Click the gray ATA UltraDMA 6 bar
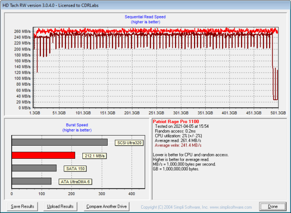This screenshot has width=291, height=213. (x=32, y=181)
